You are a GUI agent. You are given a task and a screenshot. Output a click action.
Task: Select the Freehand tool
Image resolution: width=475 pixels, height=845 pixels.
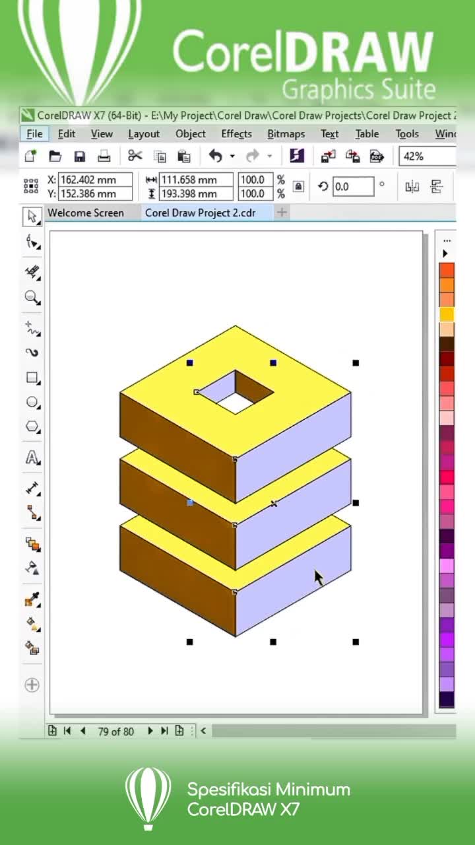tap(32, 327)
